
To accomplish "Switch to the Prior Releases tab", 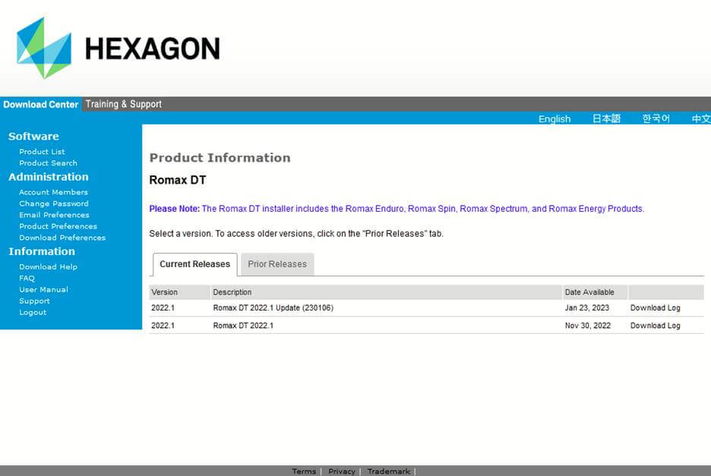I will [x=277, y=264].
